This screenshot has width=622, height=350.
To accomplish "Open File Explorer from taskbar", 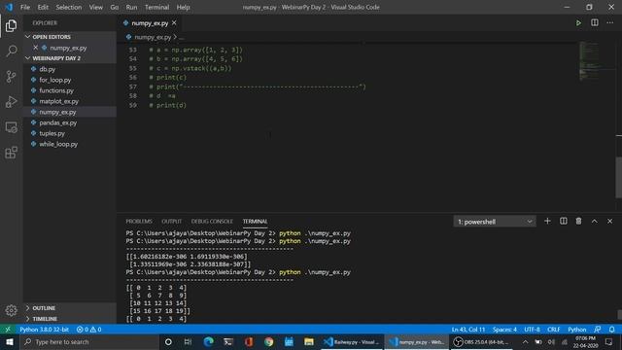I will (309, 341).
